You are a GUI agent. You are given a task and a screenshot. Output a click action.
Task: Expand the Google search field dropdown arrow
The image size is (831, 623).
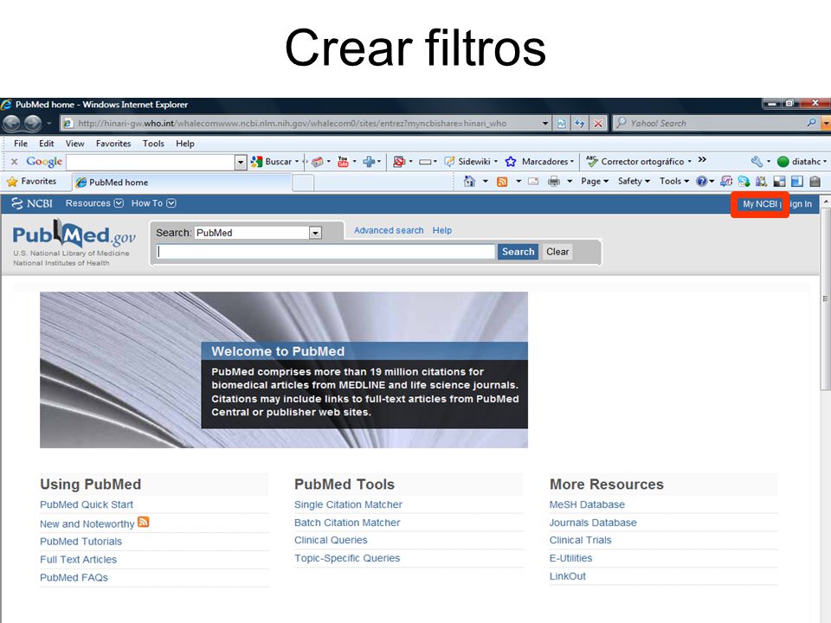coord(241,162)
